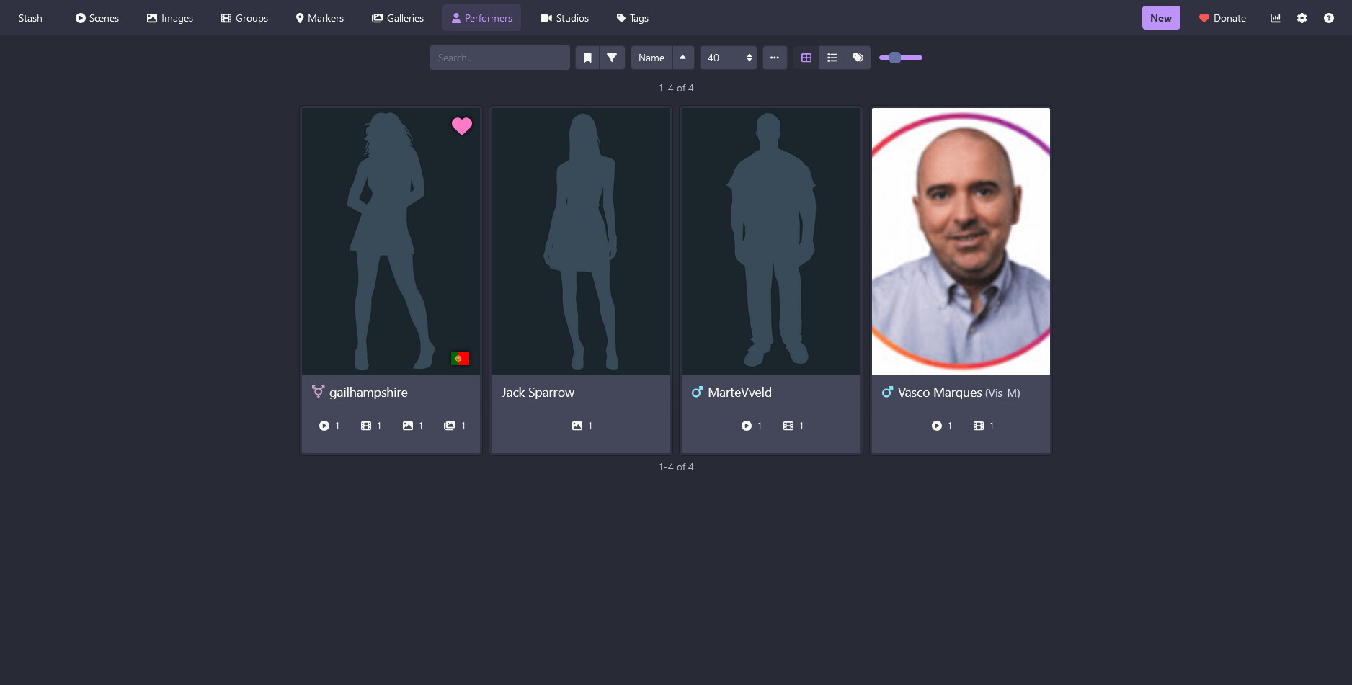Toggle favorite heart on gailhampshire card

pyautogui.click(x=461, y=126)
